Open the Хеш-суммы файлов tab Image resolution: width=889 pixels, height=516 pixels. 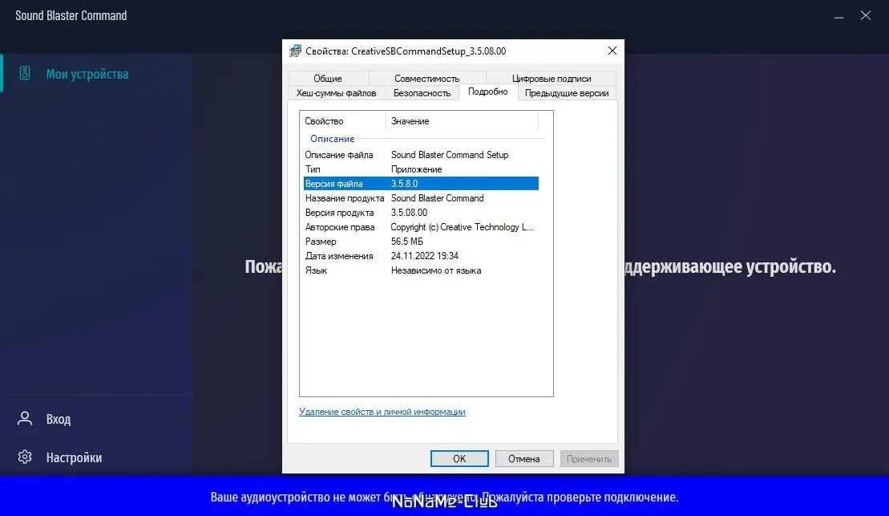point(336,93)
